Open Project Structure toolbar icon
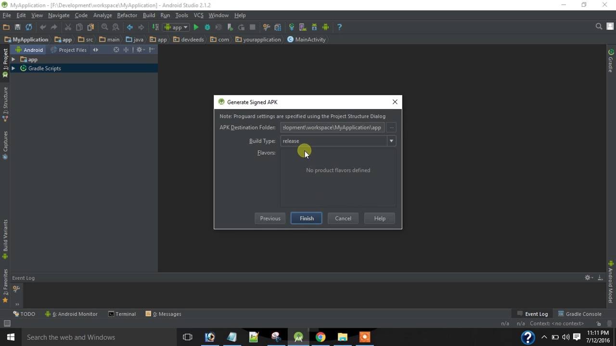The width and height of the screenshot is (616, 346). point(278,27)
